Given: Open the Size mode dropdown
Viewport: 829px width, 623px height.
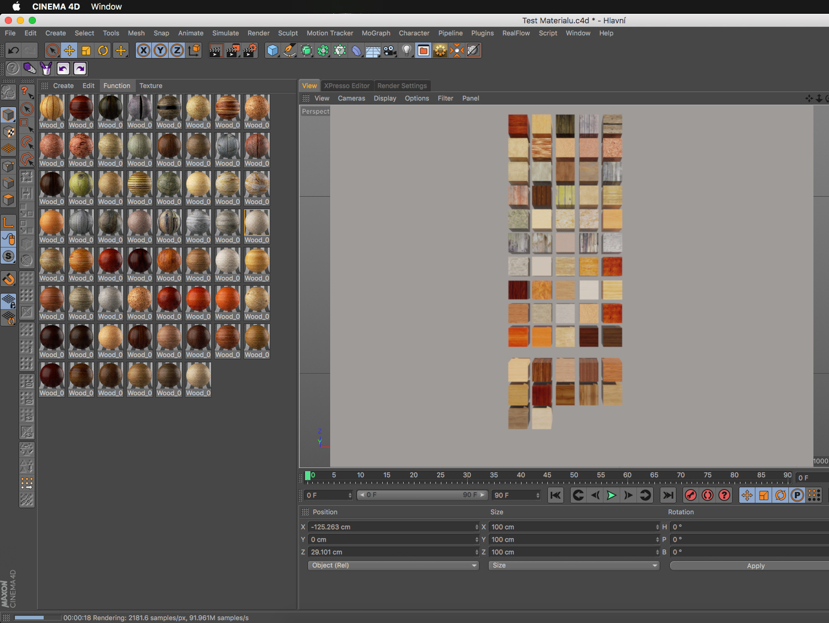Looking at the screenshot, I should pos(574,566).
